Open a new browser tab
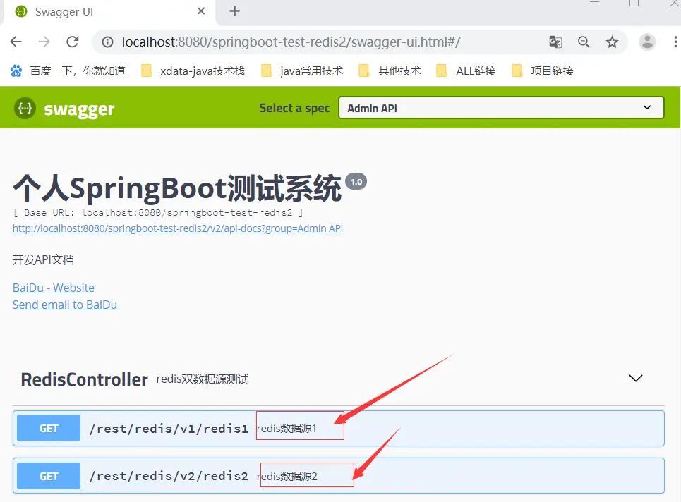The width and height of the screenshot is (681, 502). click(x=233, y=11)
